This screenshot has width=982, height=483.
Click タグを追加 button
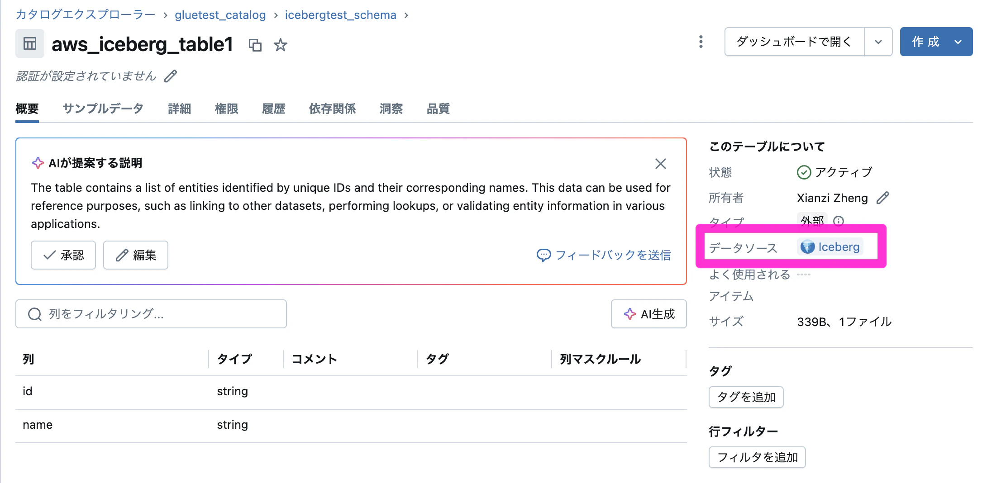coord(746,397)
